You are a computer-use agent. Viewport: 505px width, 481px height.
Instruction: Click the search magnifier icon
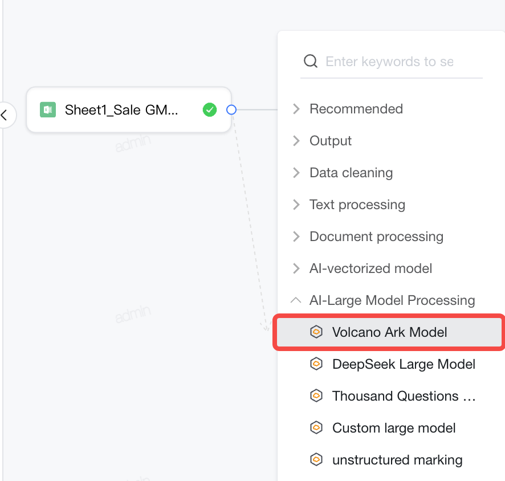coord(311,61)
